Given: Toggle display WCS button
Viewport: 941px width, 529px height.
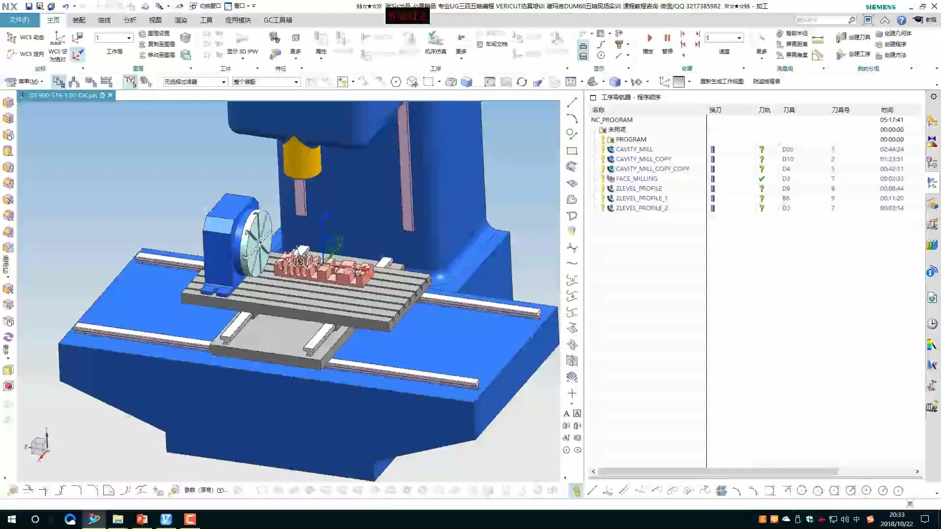Looking at the screenshot, I should click(x=77, y=54).
